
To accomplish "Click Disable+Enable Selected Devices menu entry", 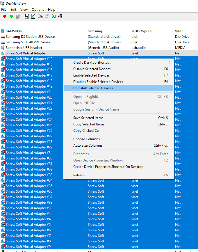I will 98,82.
